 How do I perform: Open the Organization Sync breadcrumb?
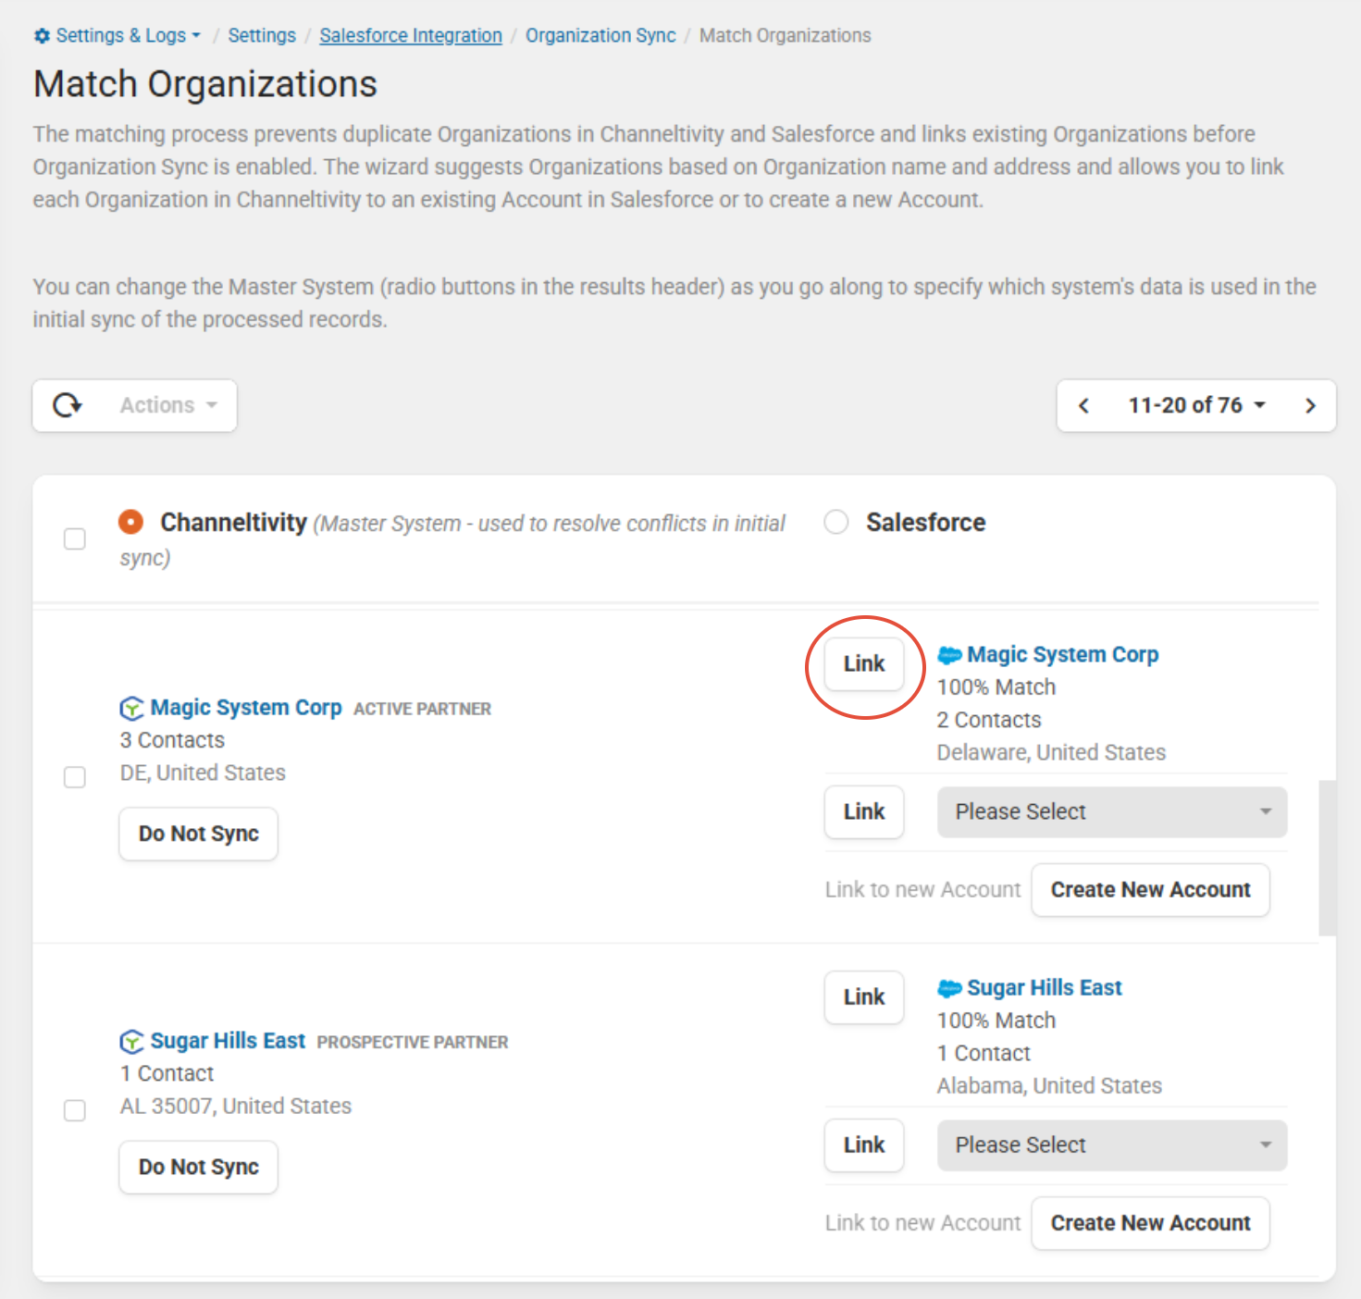point(600,35)
